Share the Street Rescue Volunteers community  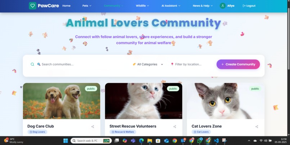[x=175, y=127]
